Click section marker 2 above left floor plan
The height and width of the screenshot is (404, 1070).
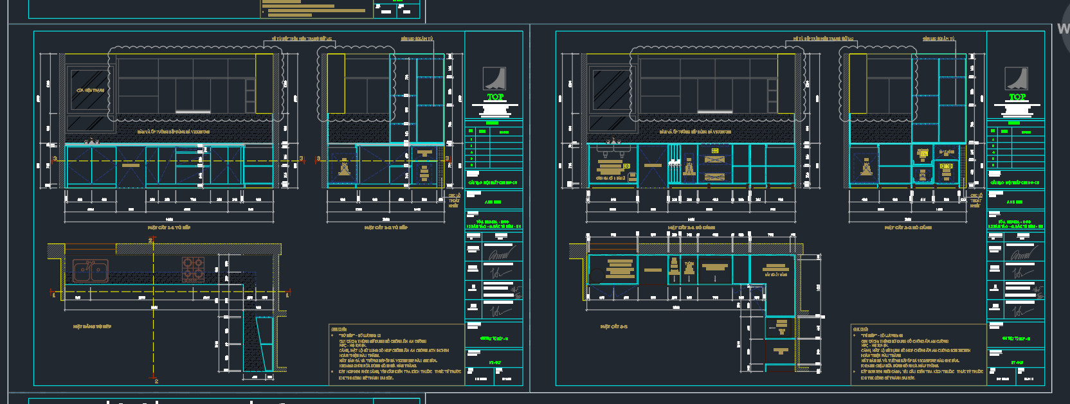[x=151, y=240]
